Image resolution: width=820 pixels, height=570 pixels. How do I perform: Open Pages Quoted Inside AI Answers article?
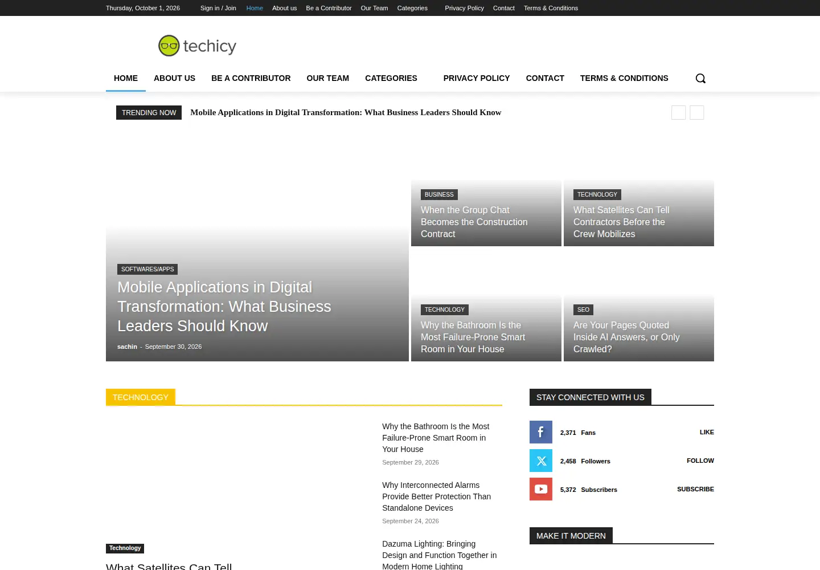pos(626,337)
